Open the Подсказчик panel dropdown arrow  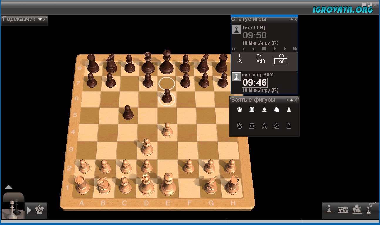[x=40, y=19]
